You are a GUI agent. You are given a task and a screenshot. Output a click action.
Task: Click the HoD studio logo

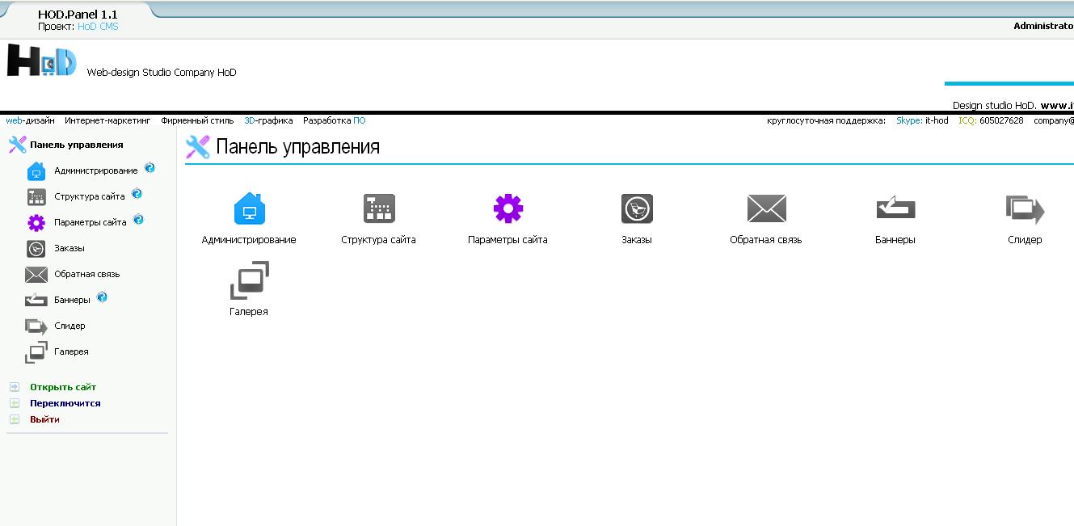click(42, 61)
